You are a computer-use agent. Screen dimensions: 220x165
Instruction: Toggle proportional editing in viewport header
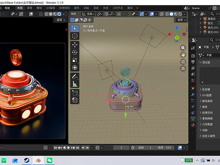(x=119, y=14)
